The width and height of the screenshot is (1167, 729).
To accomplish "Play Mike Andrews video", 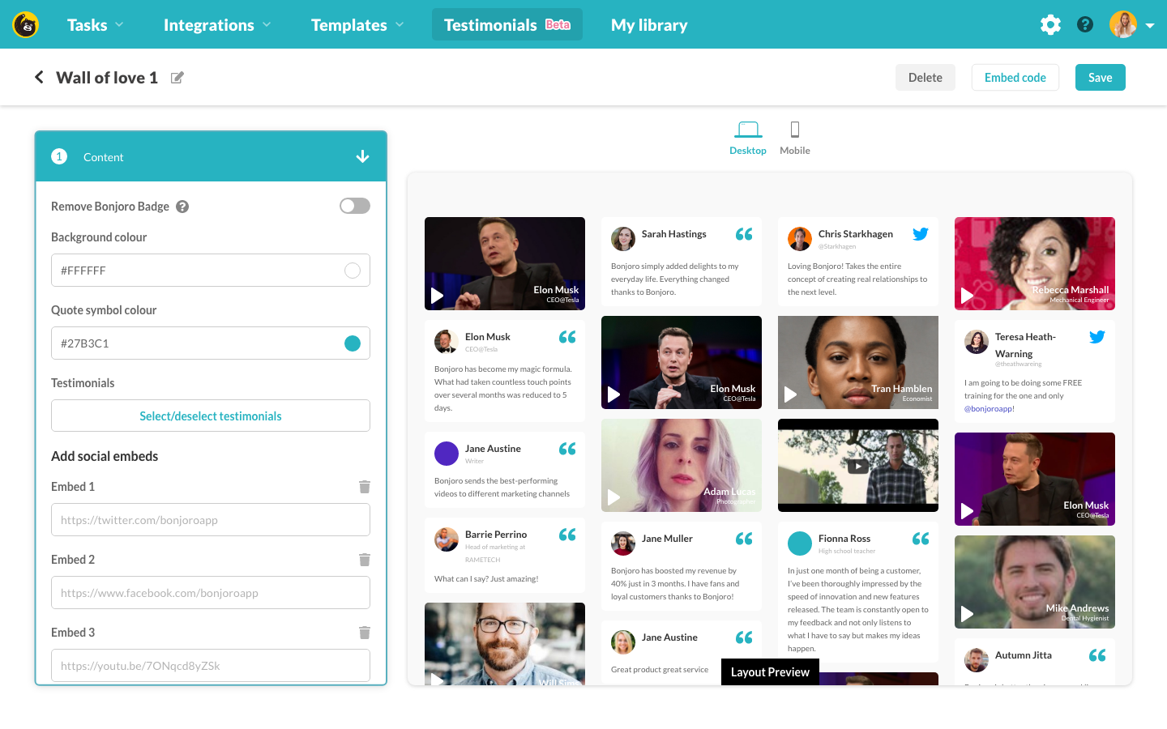I will 968,614.
